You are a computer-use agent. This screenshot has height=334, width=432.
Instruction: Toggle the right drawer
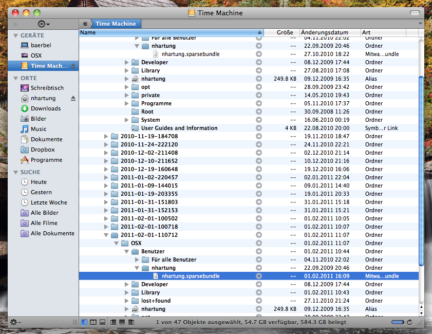(131, 322)
